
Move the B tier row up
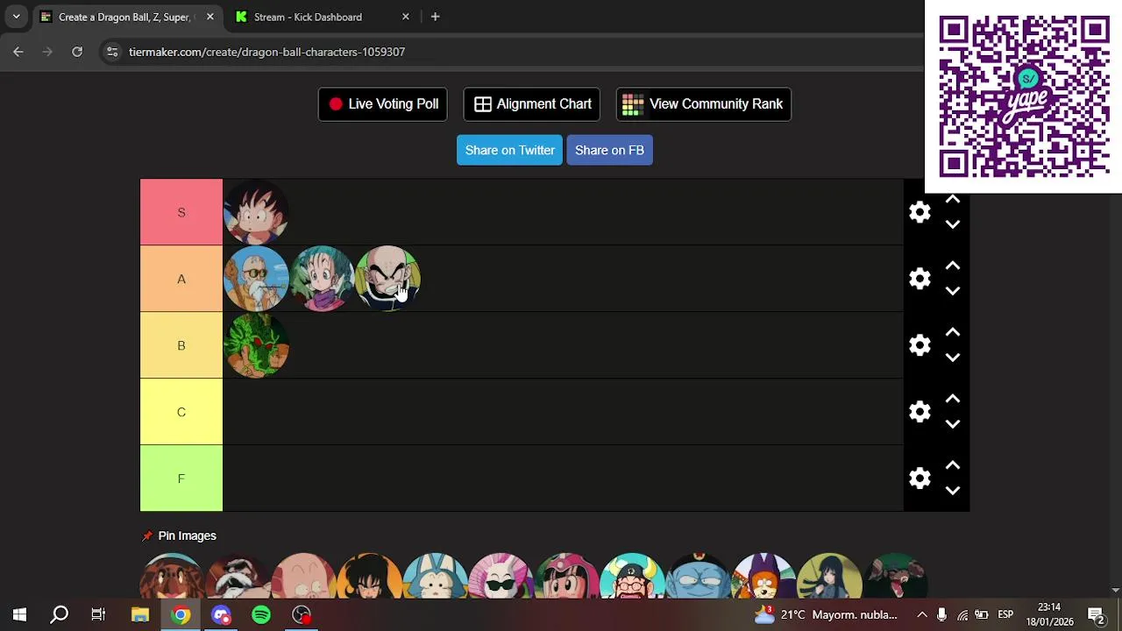pos(953,333)
